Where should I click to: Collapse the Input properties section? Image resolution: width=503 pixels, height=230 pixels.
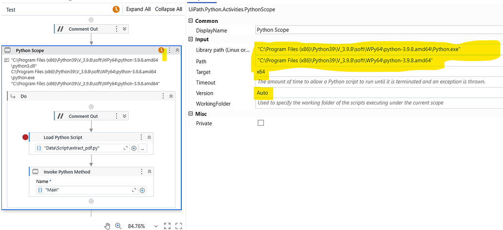tap(191, 39)
